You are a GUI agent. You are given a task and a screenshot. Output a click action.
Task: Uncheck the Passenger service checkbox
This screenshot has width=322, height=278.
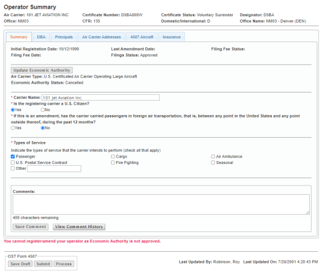[13, 156]
